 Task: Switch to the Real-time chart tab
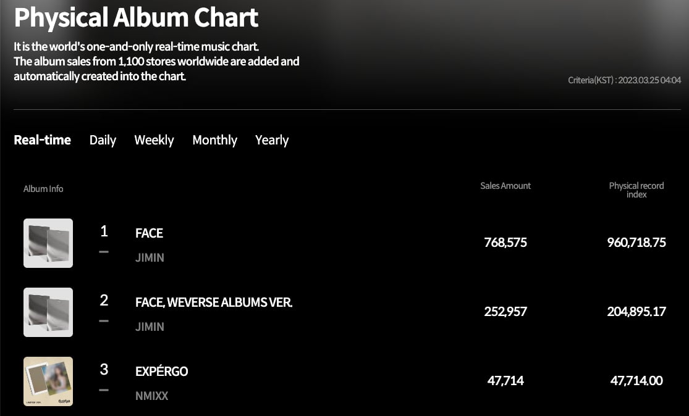[x=42, y=140]
